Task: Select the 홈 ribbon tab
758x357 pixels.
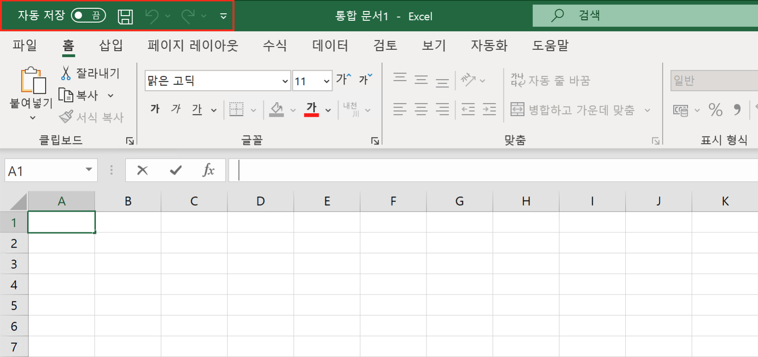Action: coord(68,45)
